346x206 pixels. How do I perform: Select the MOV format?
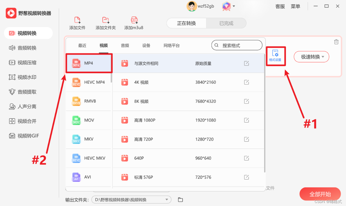pyautogui.click(x=88, y=120)
